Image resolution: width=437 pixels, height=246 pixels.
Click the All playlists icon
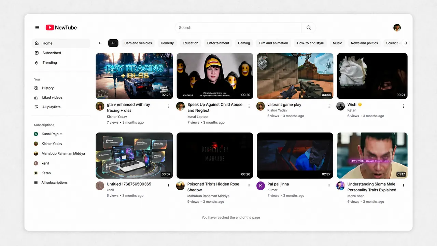pos(36,107)
